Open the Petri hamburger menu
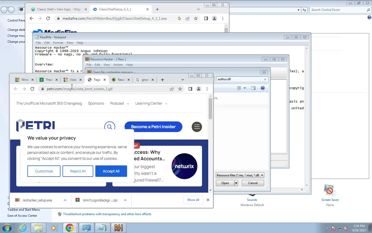The height and width of the screenshot is (233, 372). pyautogui.click(x=197, y=127)
